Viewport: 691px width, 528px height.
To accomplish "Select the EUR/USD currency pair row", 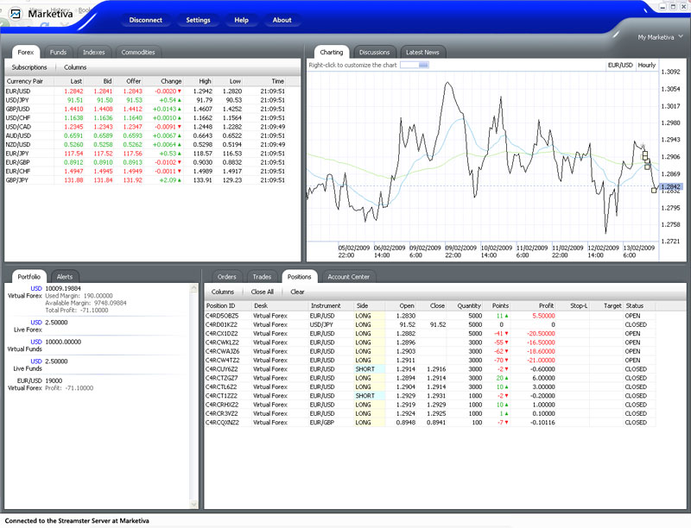I will (x=145, y=91).
